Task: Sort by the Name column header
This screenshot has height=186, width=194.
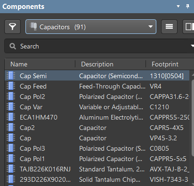Action: coord(40,64)
